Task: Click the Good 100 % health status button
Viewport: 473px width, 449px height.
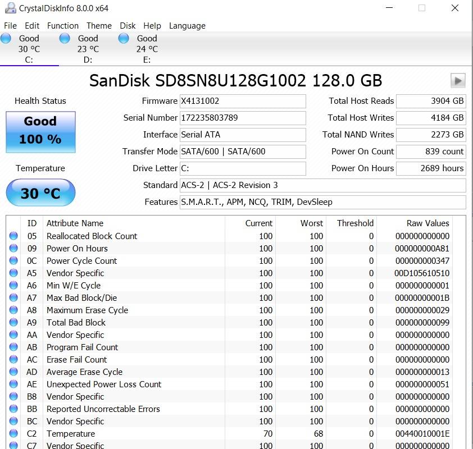Action: (40, 131)
